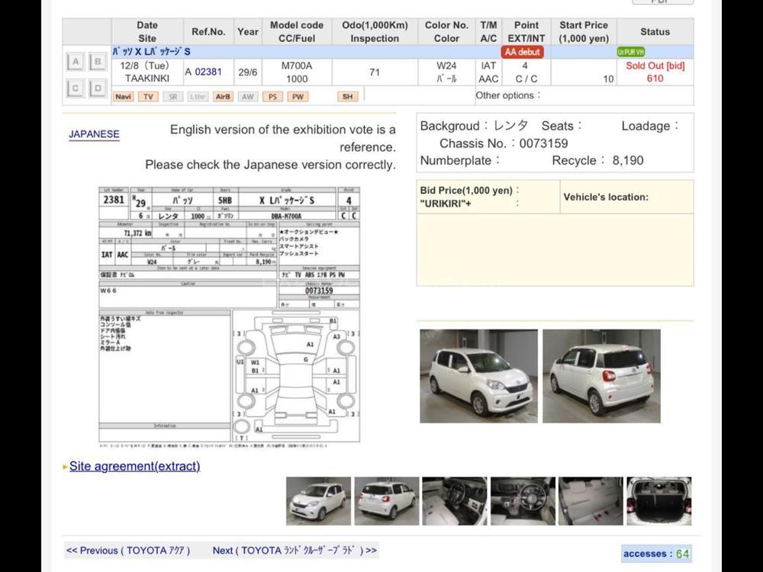Select rear seat interior thumbnail
Viewport: 763px width, 572px height.
(x=591, y=501)
